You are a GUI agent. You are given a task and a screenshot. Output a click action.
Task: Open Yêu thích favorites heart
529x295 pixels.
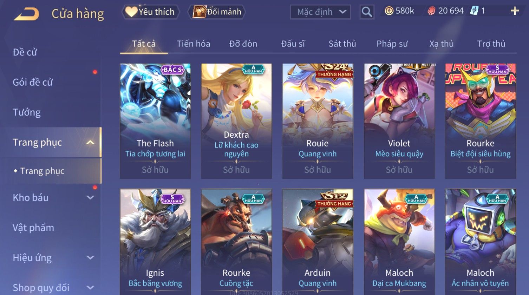150,12
